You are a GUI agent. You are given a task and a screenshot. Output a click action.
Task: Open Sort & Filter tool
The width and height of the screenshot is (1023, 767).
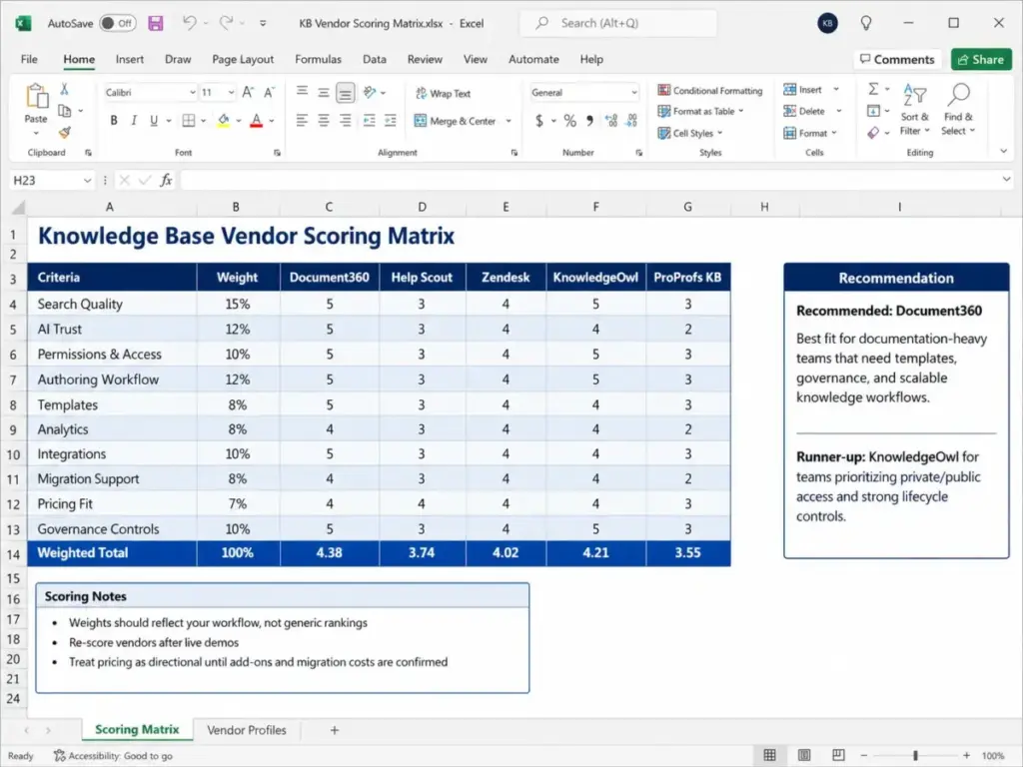(x=915, y=110)
